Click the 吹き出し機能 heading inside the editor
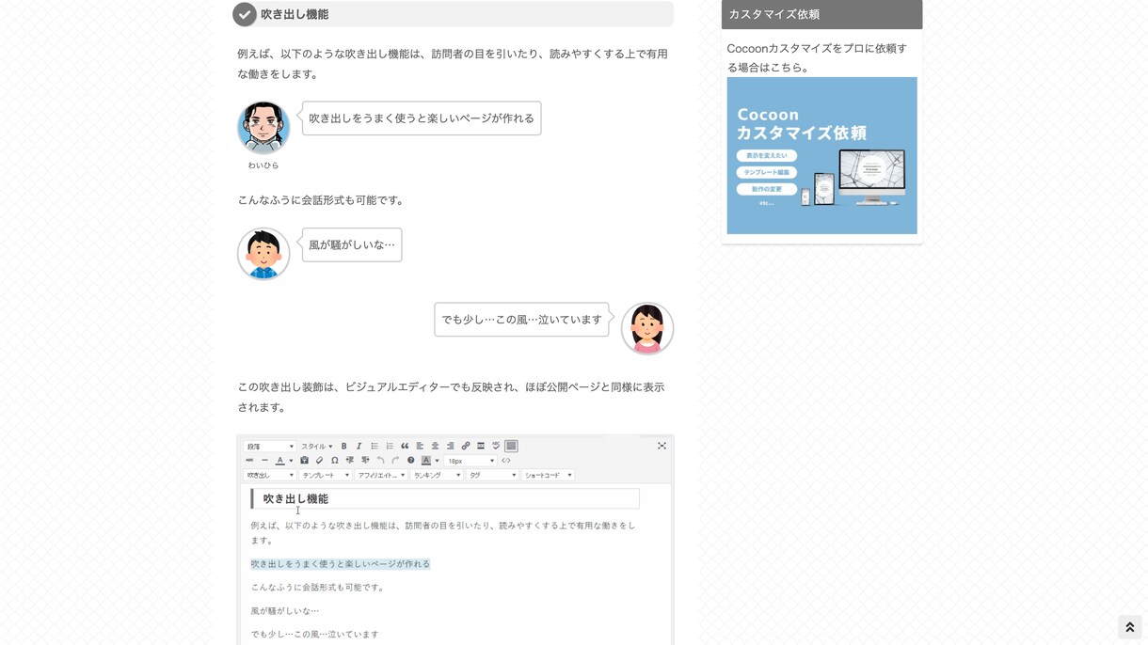Viewport: 1148px width, 645px height. pos(445,498)
